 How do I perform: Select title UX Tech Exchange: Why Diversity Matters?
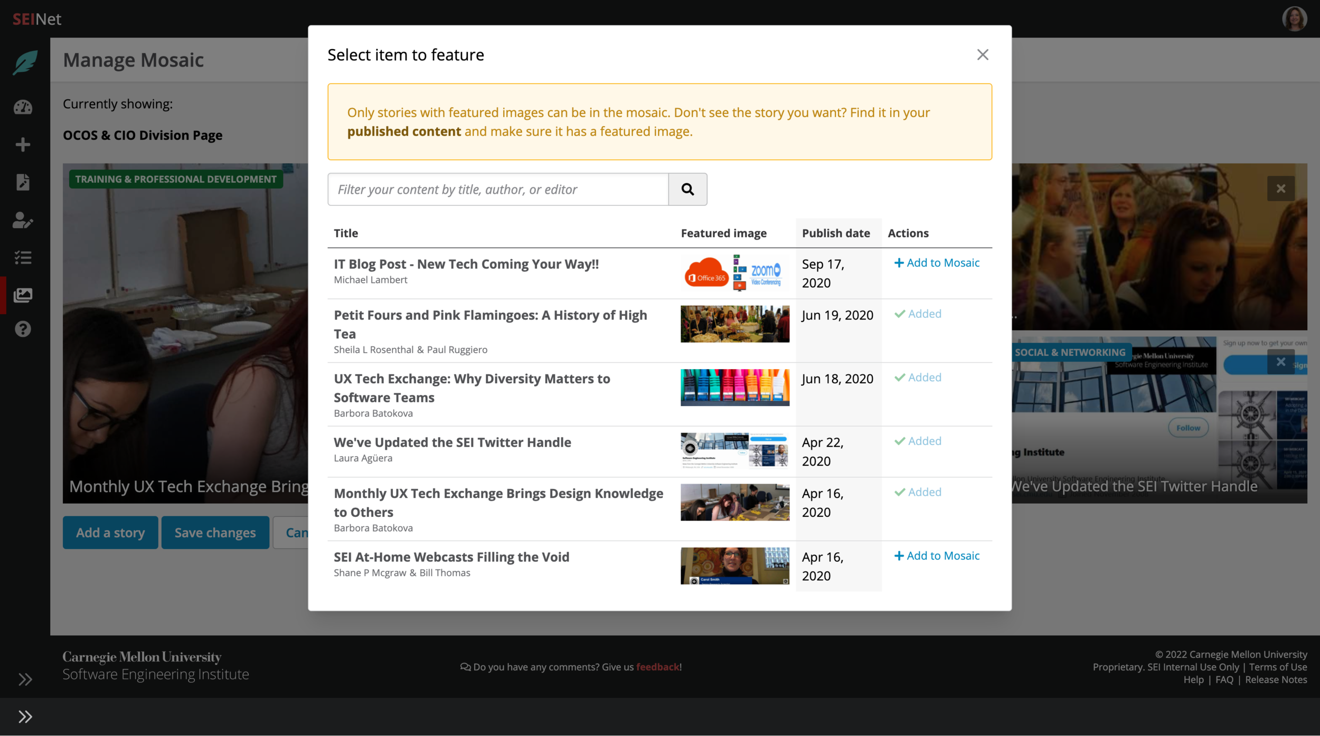(x=472, y=388)
